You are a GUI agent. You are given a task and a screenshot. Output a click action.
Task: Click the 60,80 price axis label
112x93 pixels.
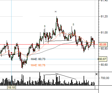point(104,49)
